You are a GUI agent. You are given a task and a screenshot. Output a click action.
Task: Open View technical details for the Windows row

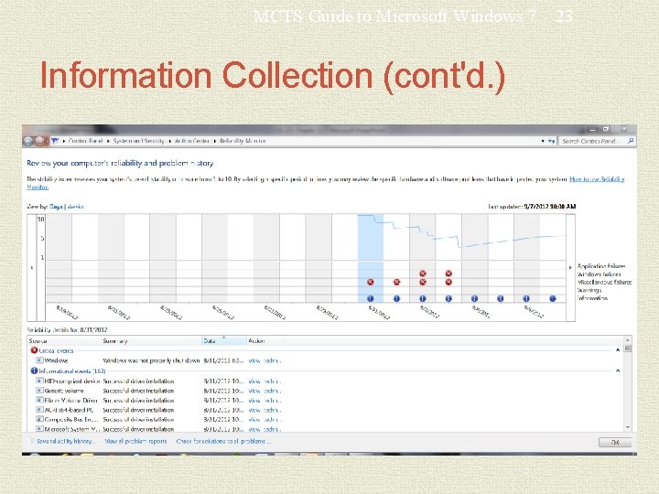click(265, 360)
